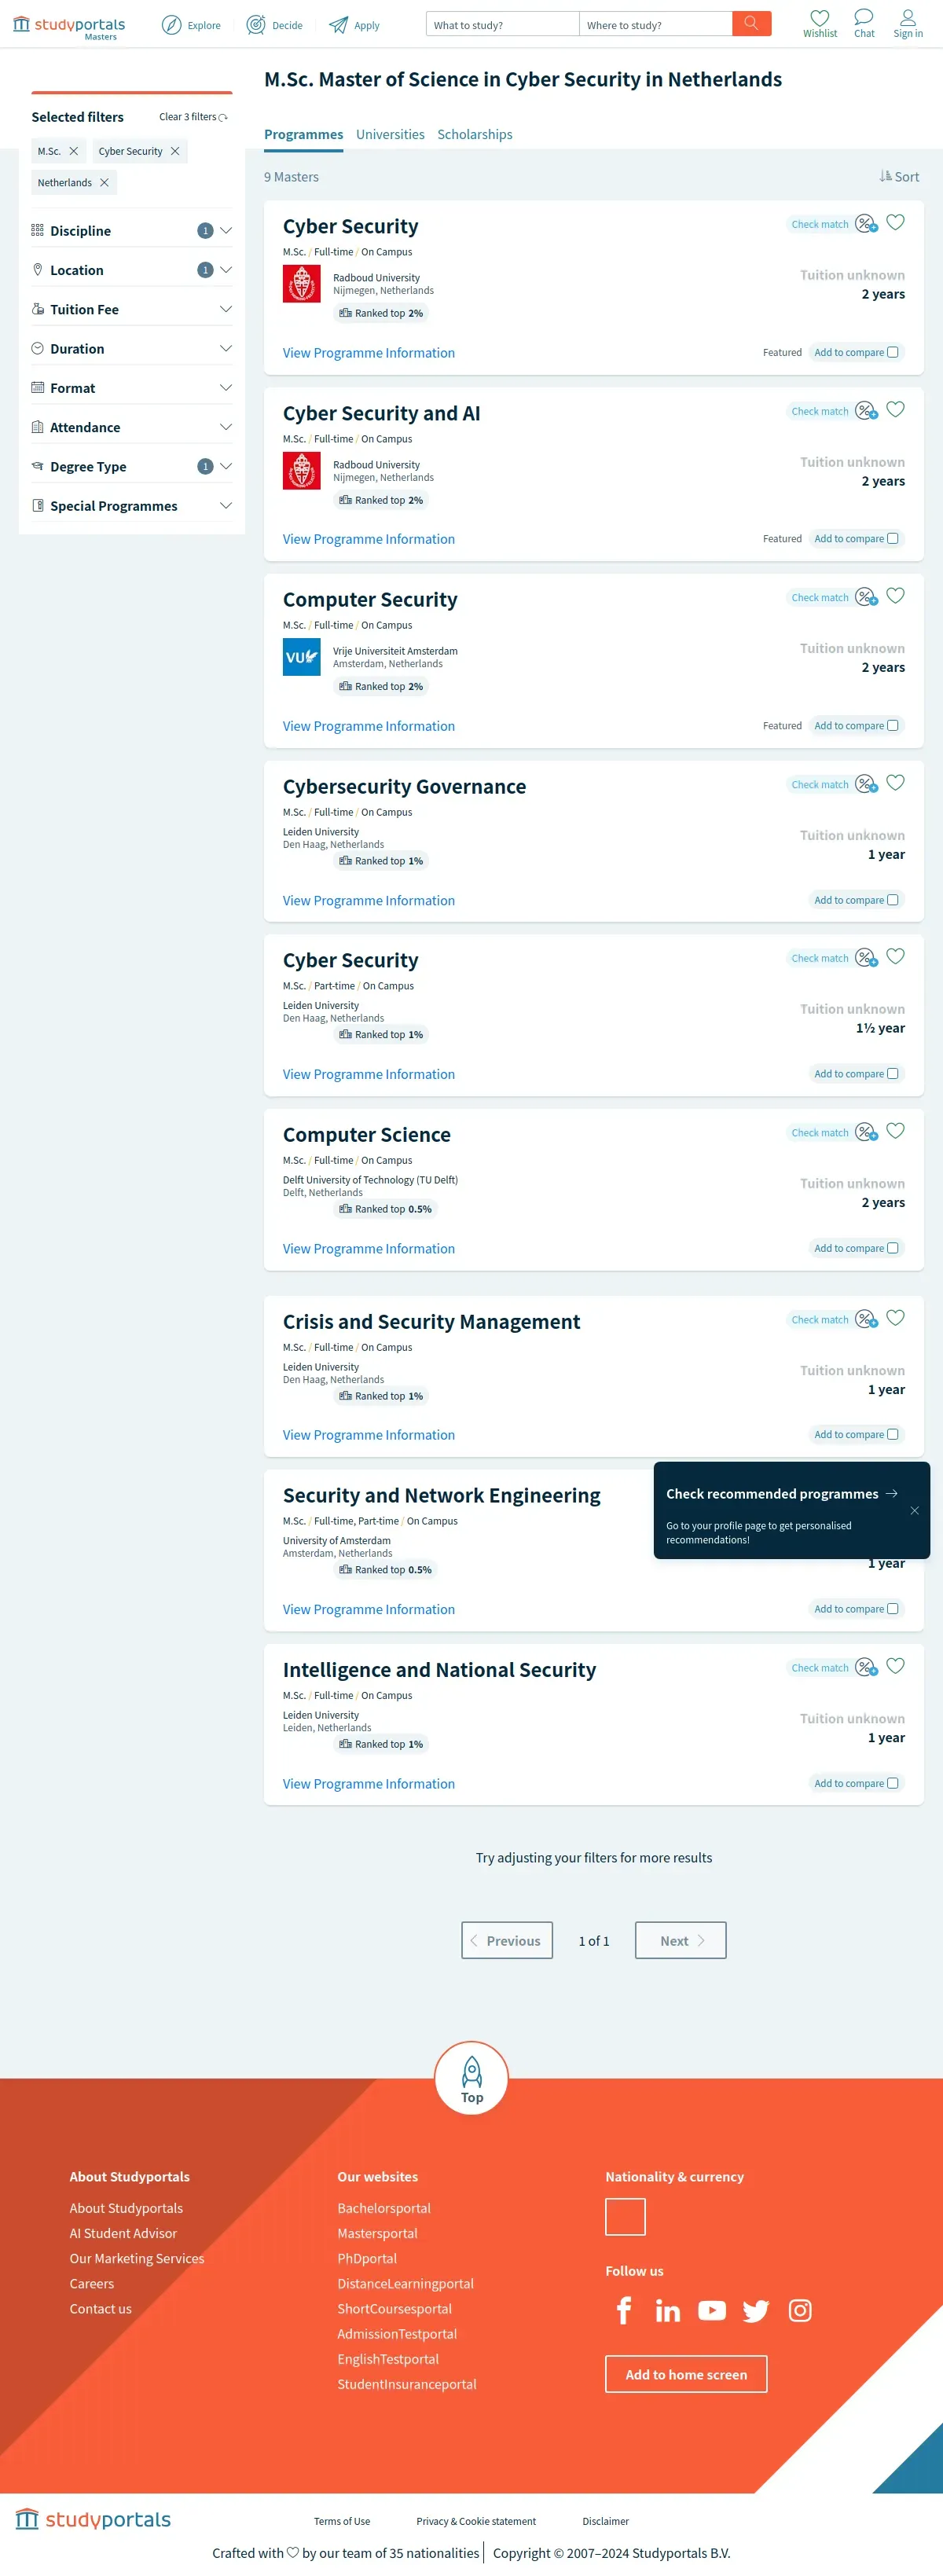Tick Add to compare for Computer Science

point(892,1248)
